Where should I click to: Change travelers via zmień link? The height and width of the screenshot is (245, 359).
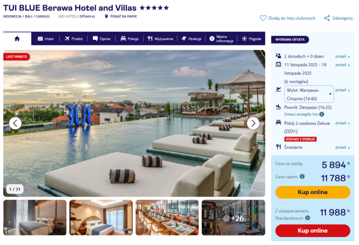[342, 56]
